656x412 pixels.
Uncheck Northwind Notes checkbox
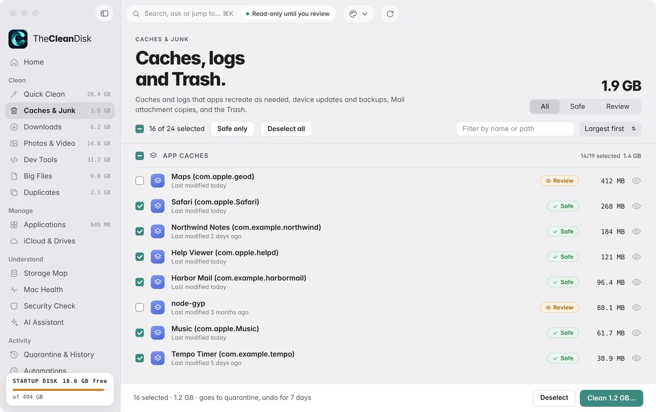point(140,231)
